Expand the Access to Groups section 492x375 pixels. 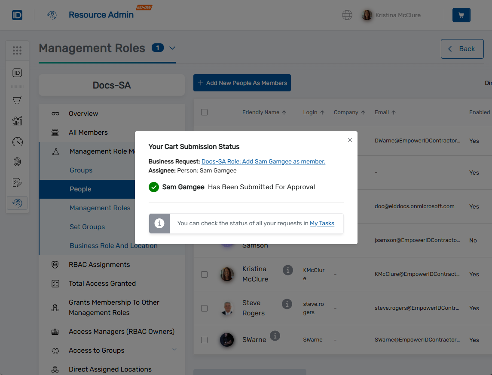pyautogui.click(x=174, y=350)
